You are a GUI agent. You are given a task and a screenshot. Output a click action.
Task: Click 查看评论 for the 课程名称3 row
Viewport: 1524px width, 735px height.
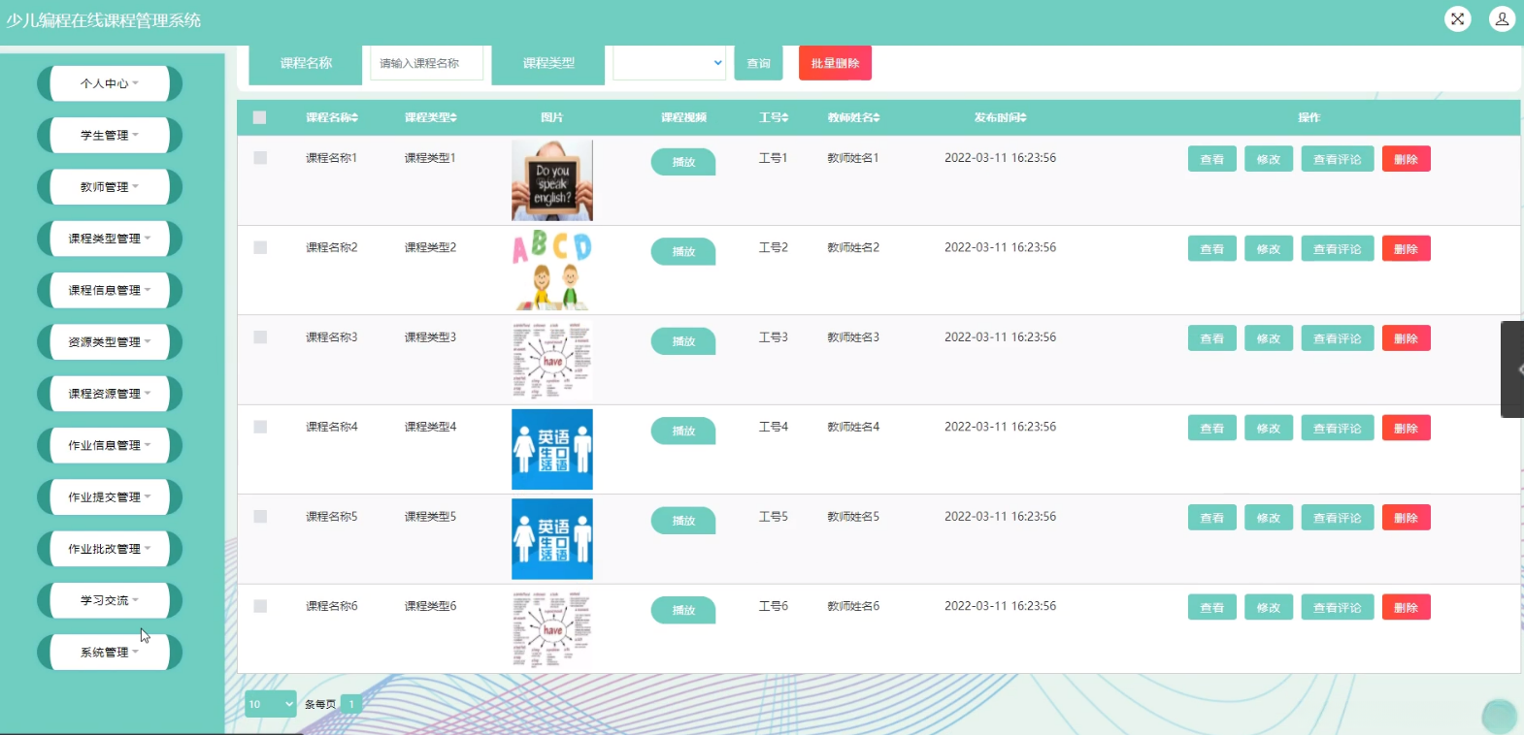click(1338, 338)
